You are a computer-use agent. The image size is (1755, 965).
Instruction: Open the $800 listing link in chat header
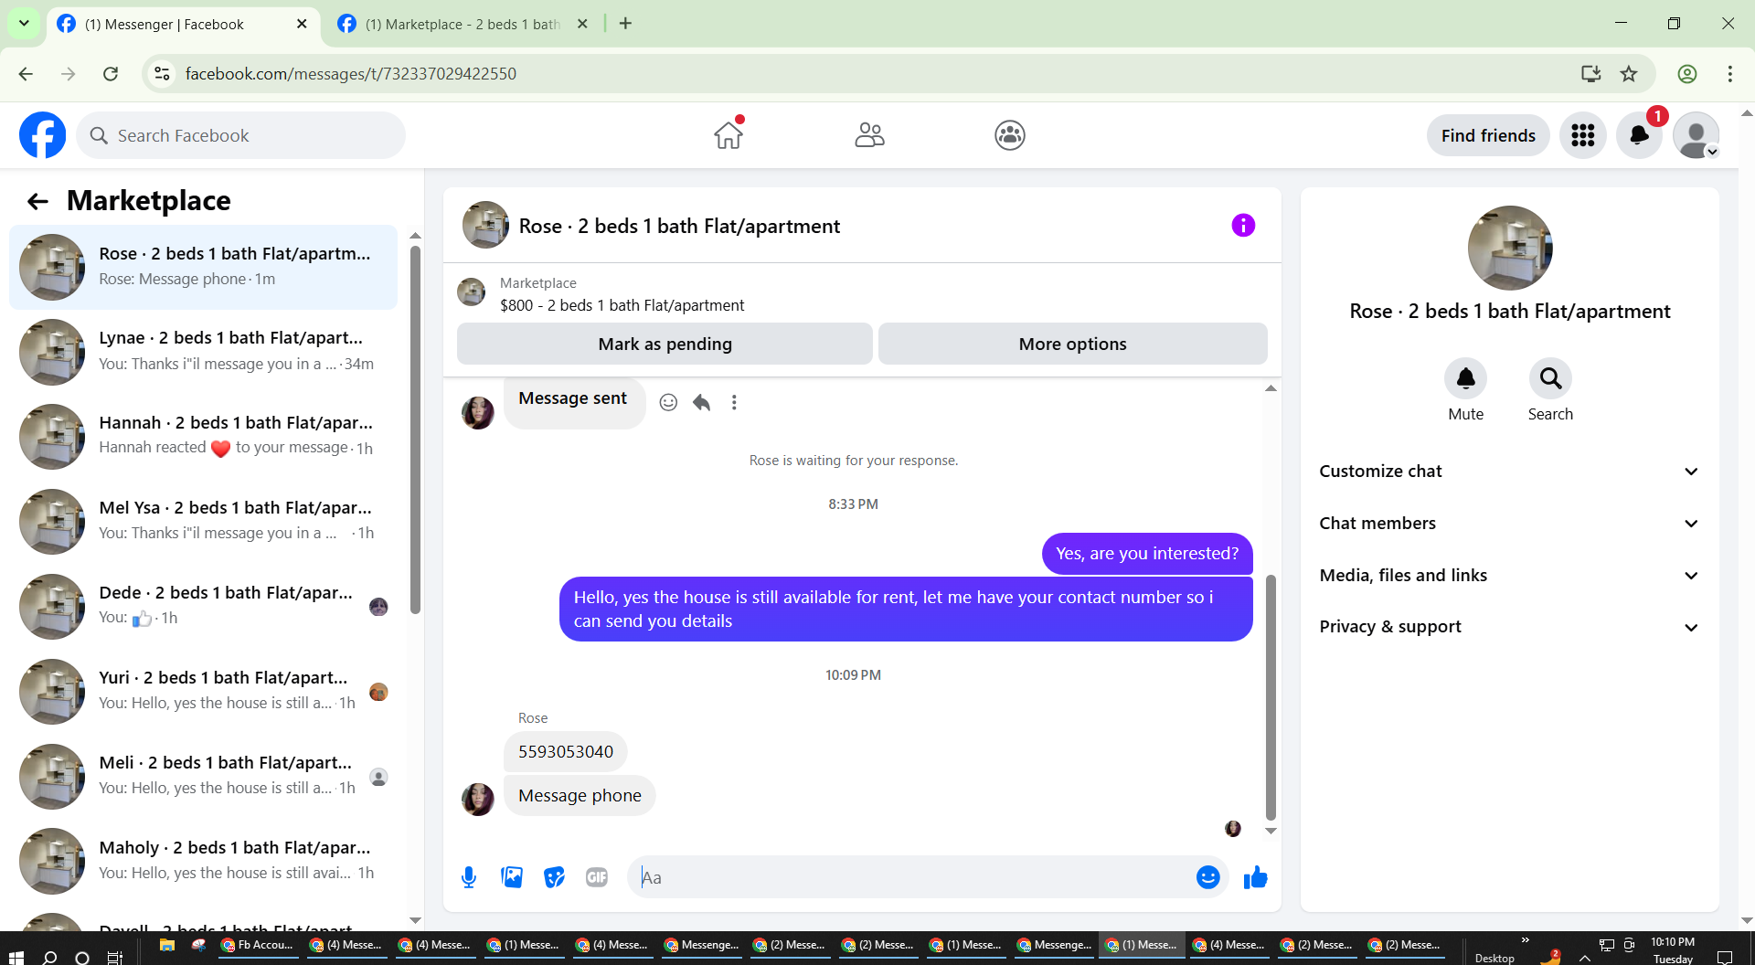tap(622, 305)
